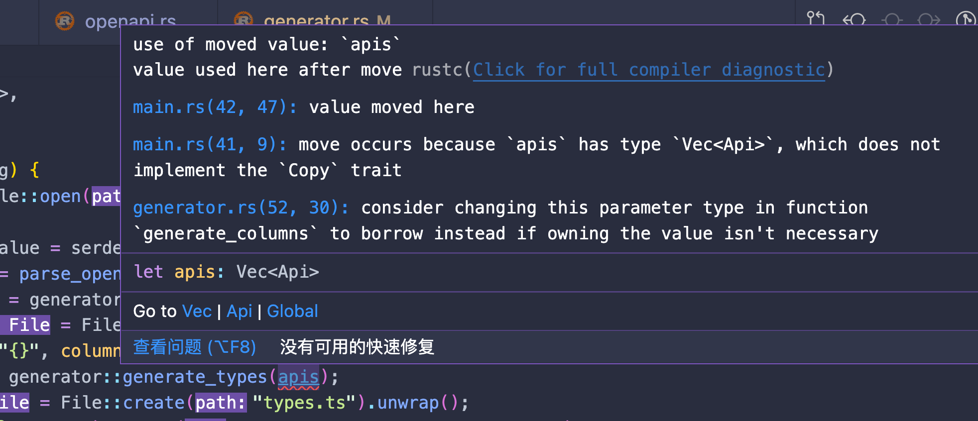The width and height of the screenshot is (978, 421).
Task: Select the next occurrence navigation icon
Action: [x=928, y=20]
